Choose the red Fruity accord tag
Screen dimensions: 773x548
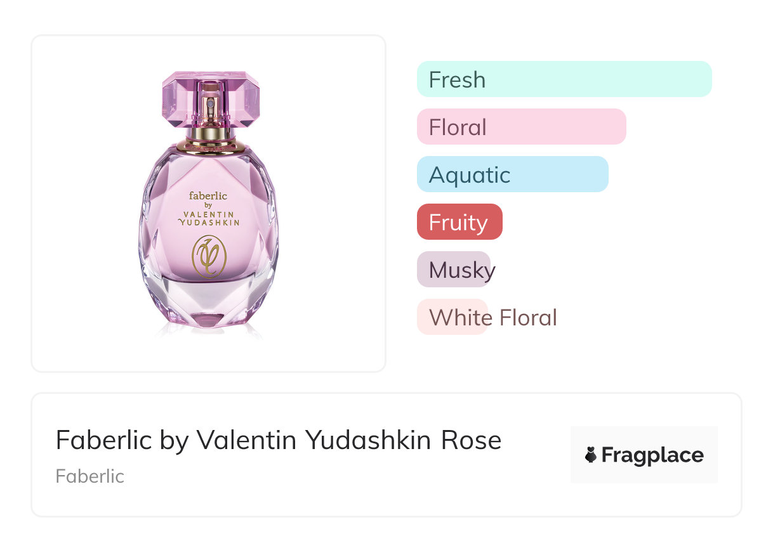pos(459,222)
